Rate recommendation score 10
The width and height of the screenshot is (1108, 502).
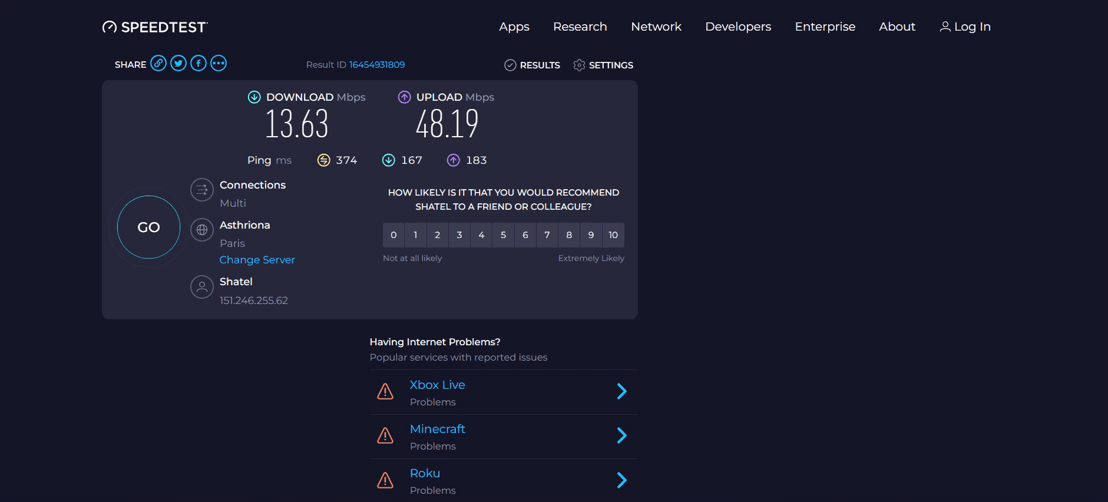pyautogui.click(x=613, y=235)
